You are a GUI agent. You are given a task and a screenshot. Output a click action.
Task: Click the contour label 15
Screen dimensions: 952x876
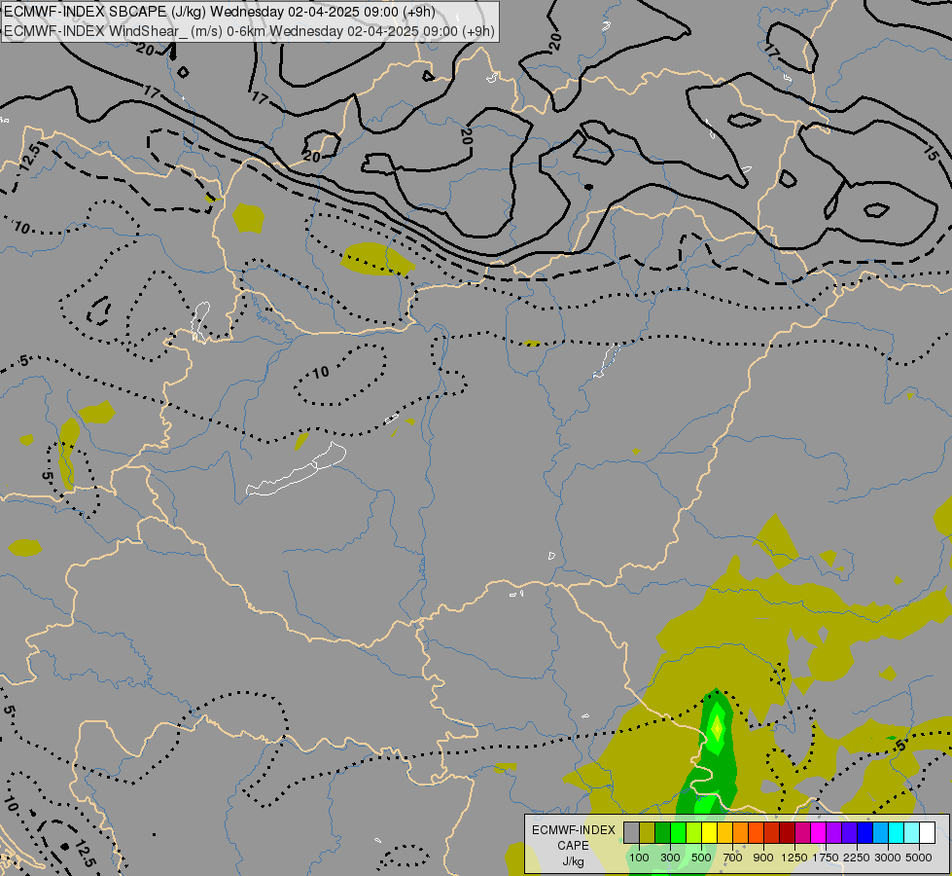[931, 153]
